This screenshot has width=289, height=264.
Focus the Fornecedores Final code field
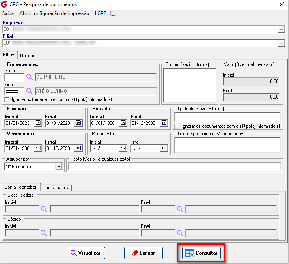pos(14,91)
